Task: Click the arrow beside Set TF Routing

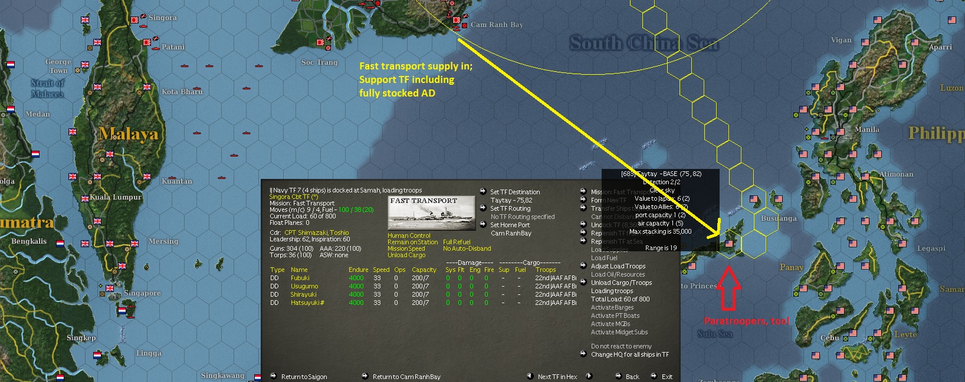Action: pos(482,208)
